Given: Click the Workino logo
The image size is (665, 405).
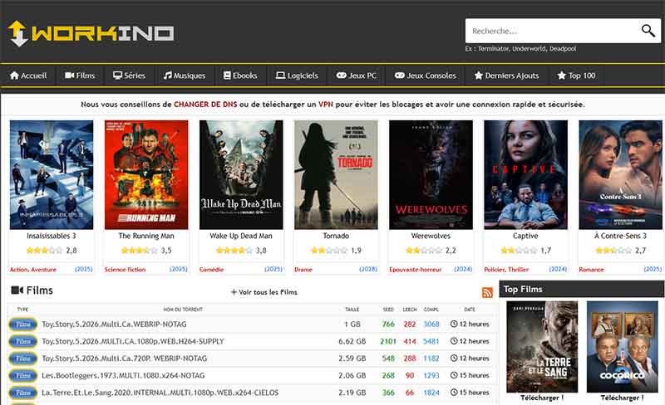Looking at the screenshot, I should (91, 33).
